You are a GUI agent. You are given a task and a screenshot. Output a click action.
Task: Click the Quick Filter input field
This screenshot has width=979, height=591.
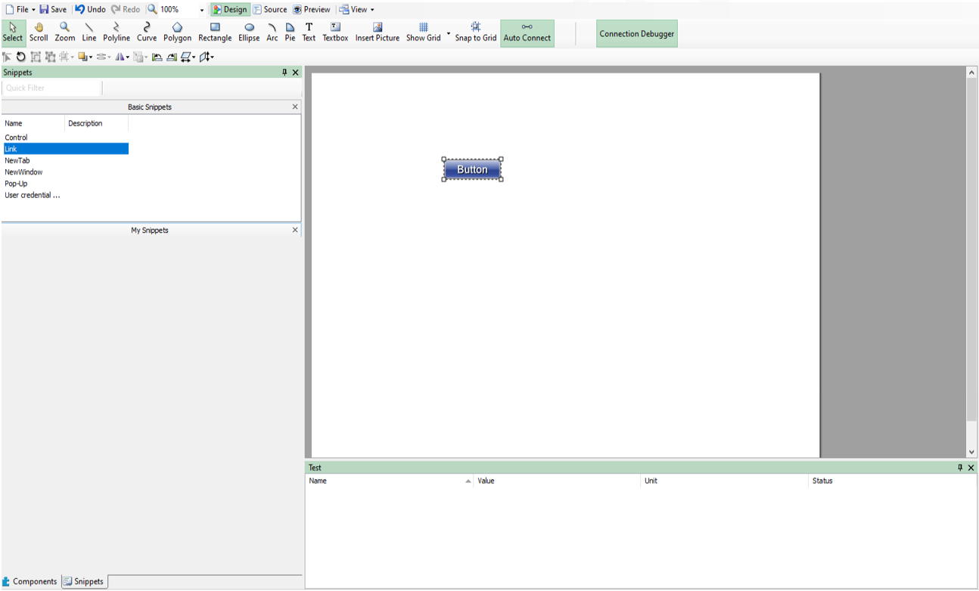tap(51, 88)
